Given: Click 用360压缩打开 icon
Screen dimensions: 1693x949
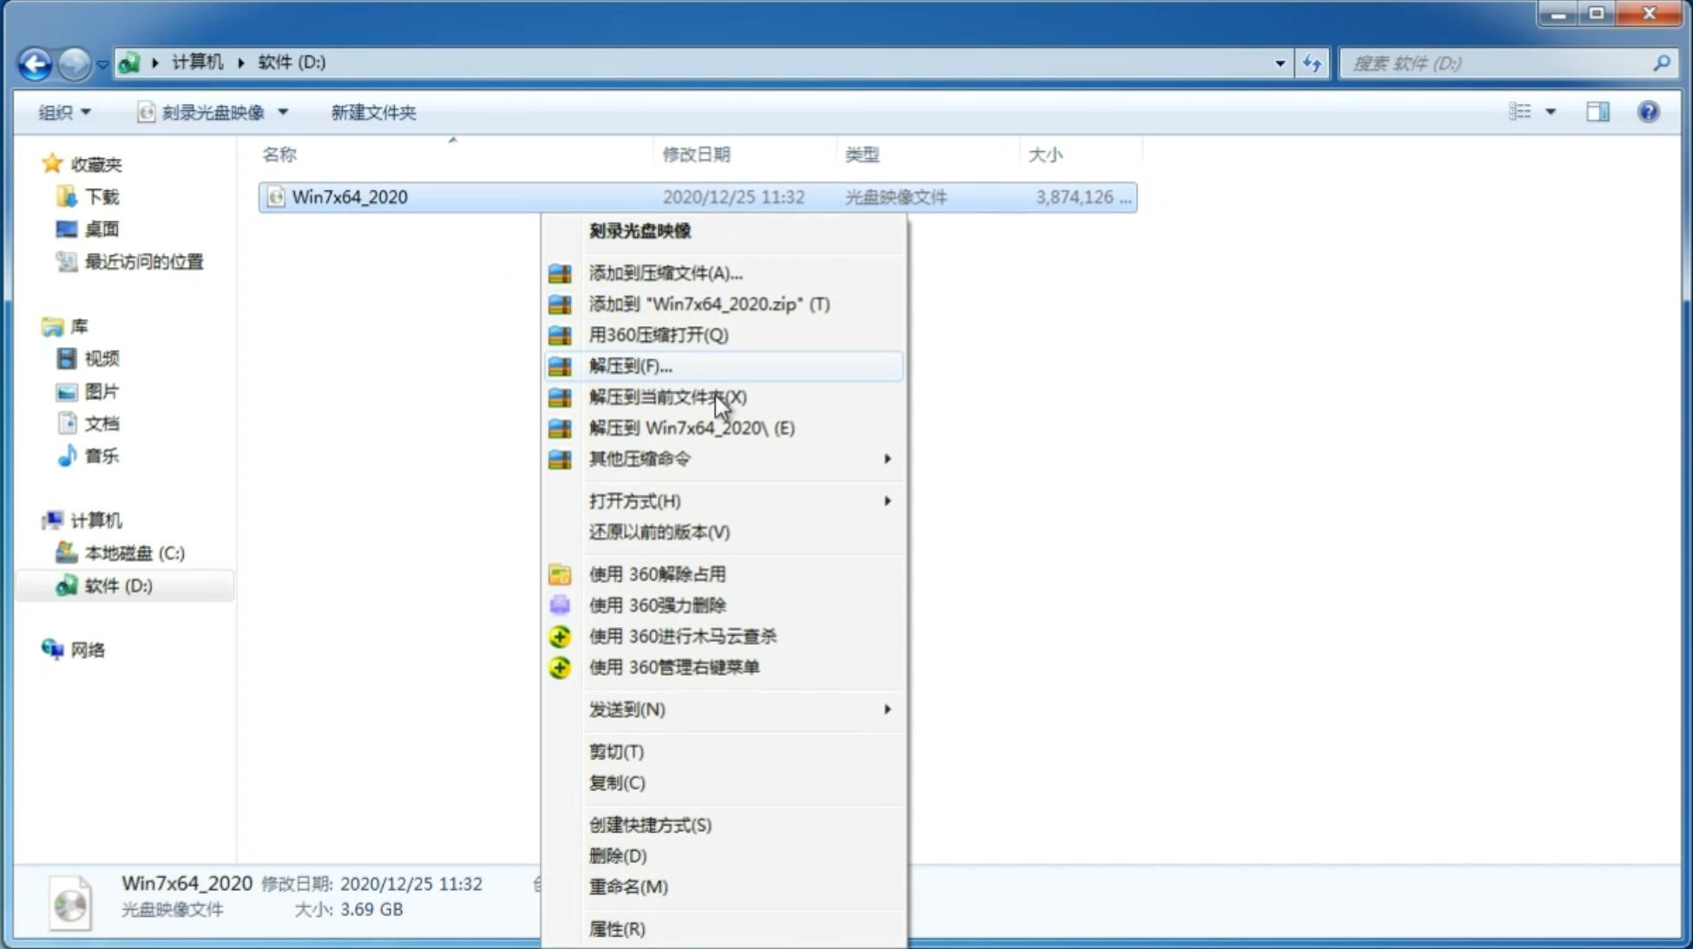Looking at the screenshot, I should (561, 334).
